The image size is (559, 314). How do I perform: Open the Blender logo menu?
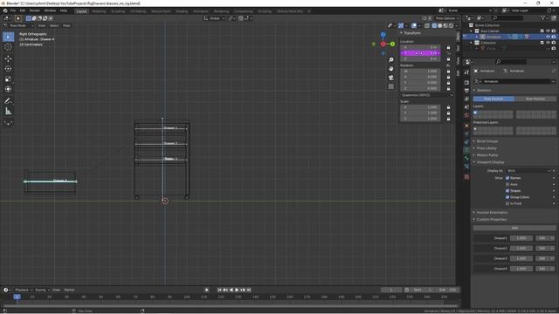pyautogui.click(x=5, y=10)
